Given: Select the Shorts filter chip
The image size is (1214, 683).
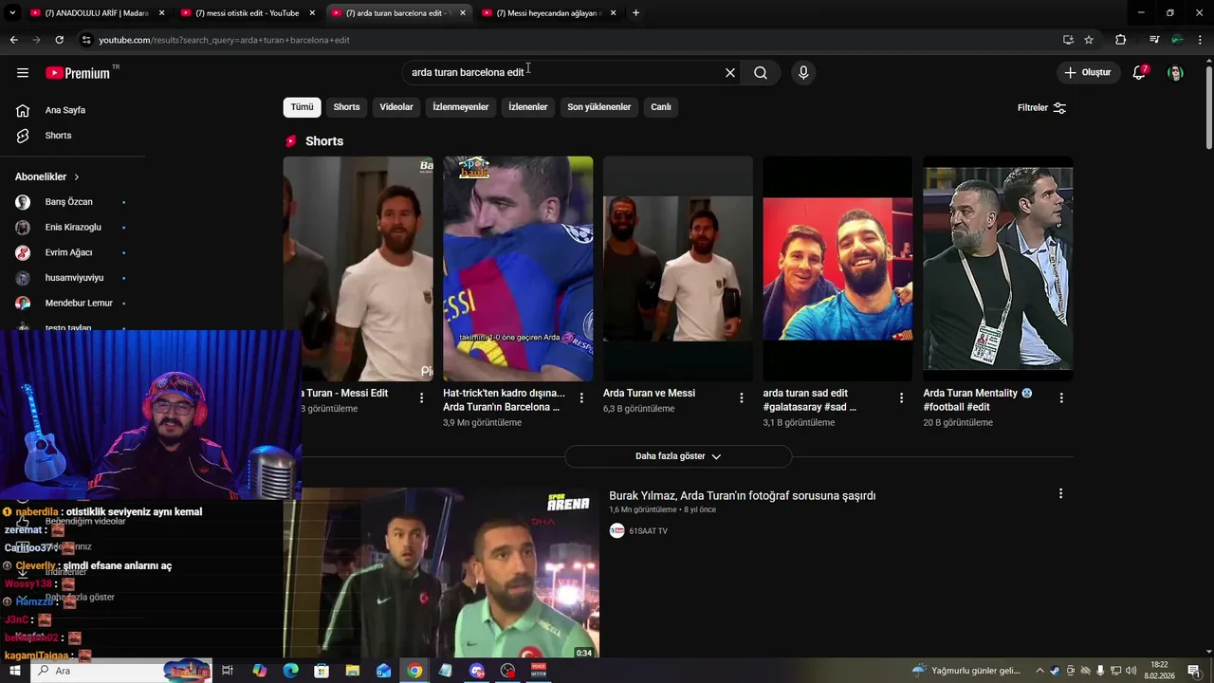Looking at the screenshot, I should click(346, 107).
